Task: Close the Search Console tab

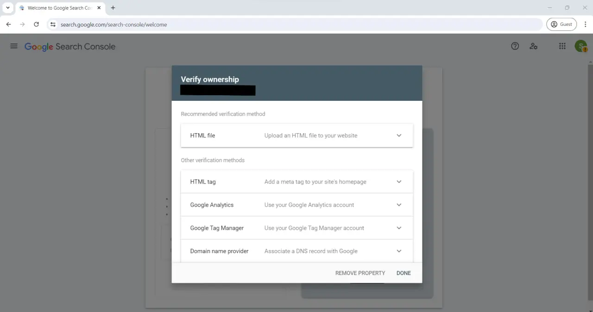Action: click(x=99, y=8)
